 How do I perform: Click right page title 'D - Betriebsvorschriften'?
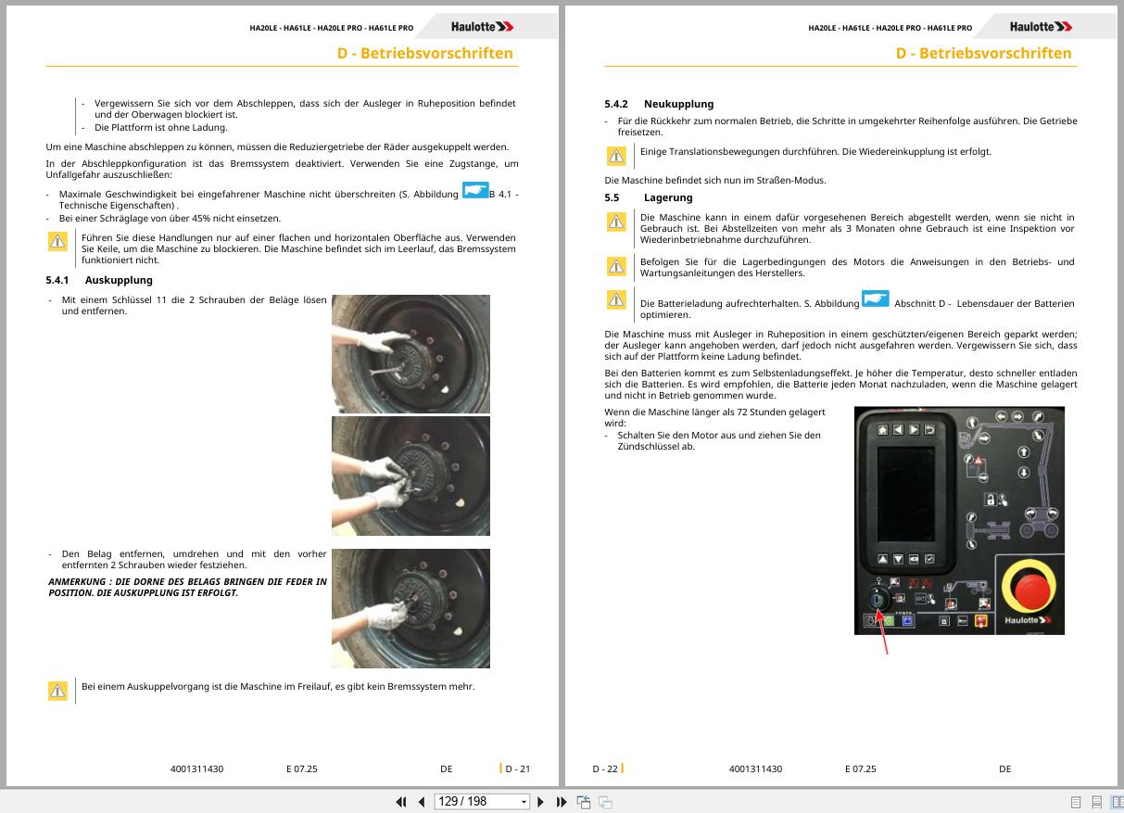[983, 53]
